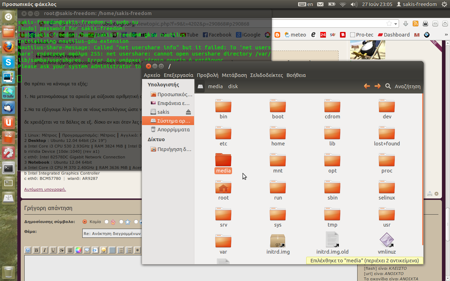Screen dimensions: 450x281
Task: Eject the sakis drive in sidebar
Action: tap(188, 112)
